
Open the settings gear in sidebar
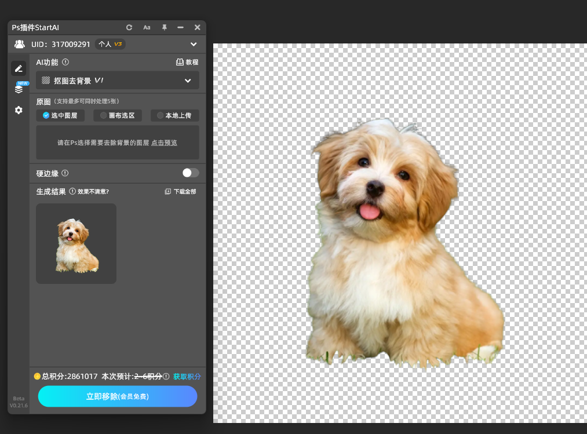click(x=19, y=110)
